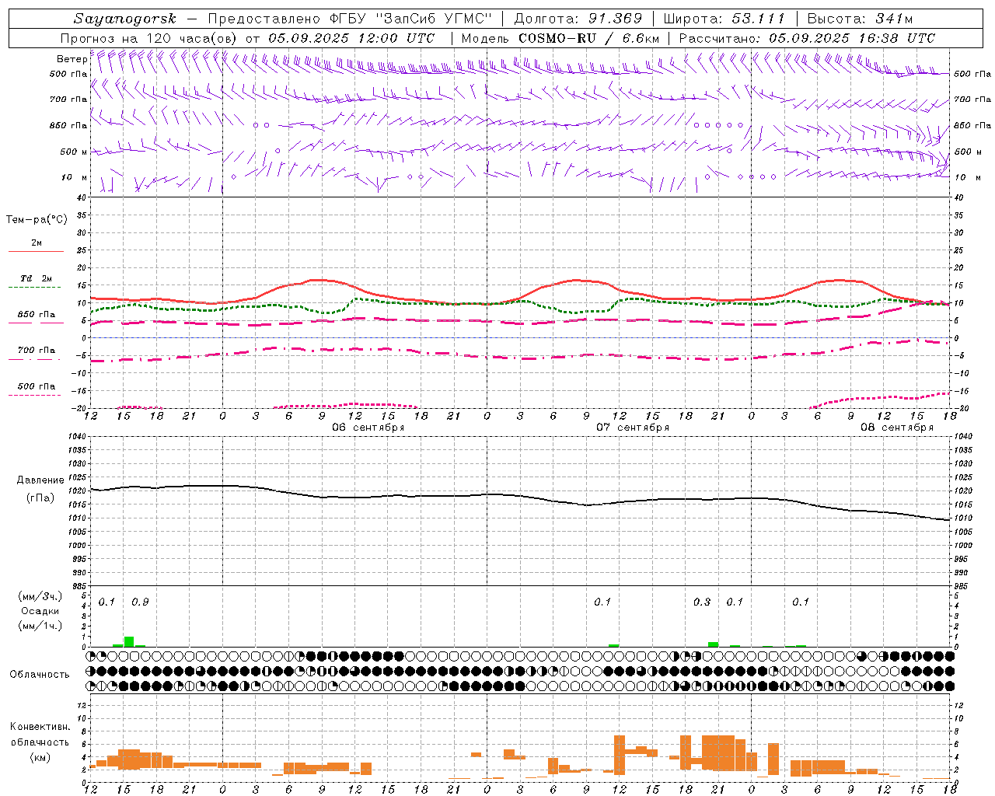Click the 'Давление' pressure panel label
The image size is (995, 796).
40,480
